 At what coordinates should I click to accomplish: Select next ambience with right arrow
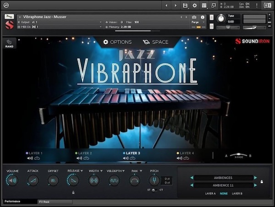tap(256, 185)
